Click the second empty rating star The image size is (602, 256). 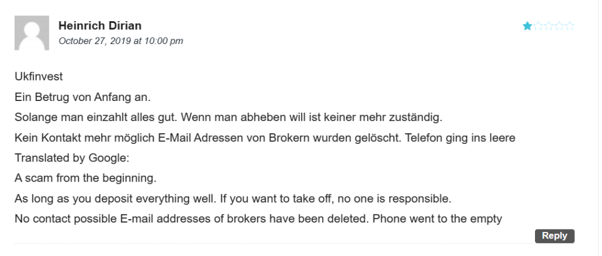(539, 26)
